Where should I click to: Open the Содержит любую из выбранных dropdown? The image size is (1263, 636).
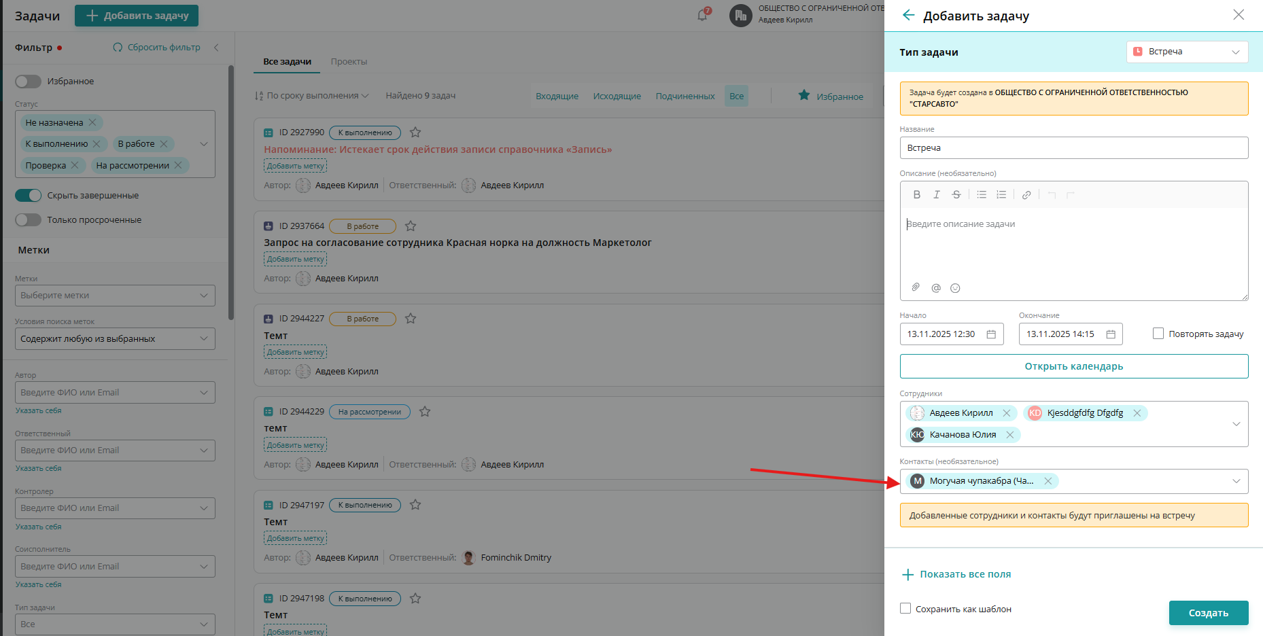coord(115,339)
